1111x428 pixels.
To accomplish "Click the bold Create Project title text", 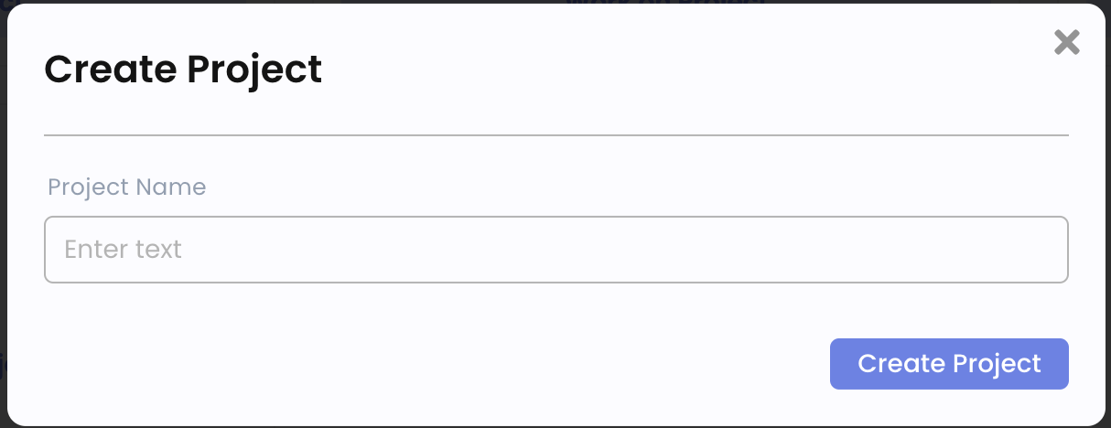I will tap(183, 70).
